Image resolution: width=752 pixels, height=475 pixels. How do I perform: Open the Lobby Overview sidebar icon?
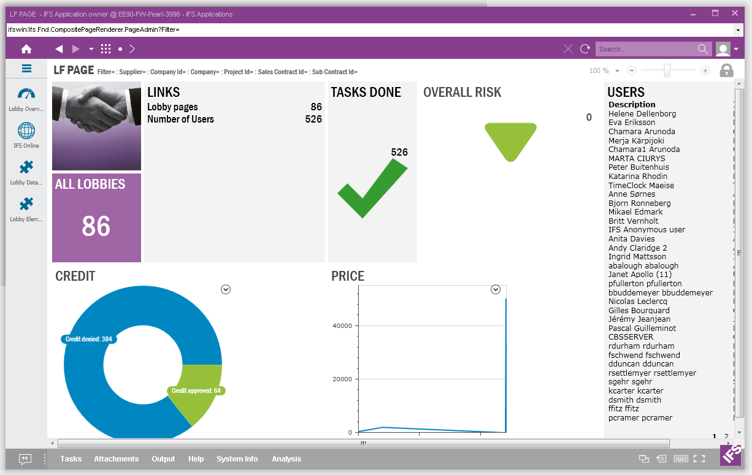pyautogui.click(x=26, y=94)
